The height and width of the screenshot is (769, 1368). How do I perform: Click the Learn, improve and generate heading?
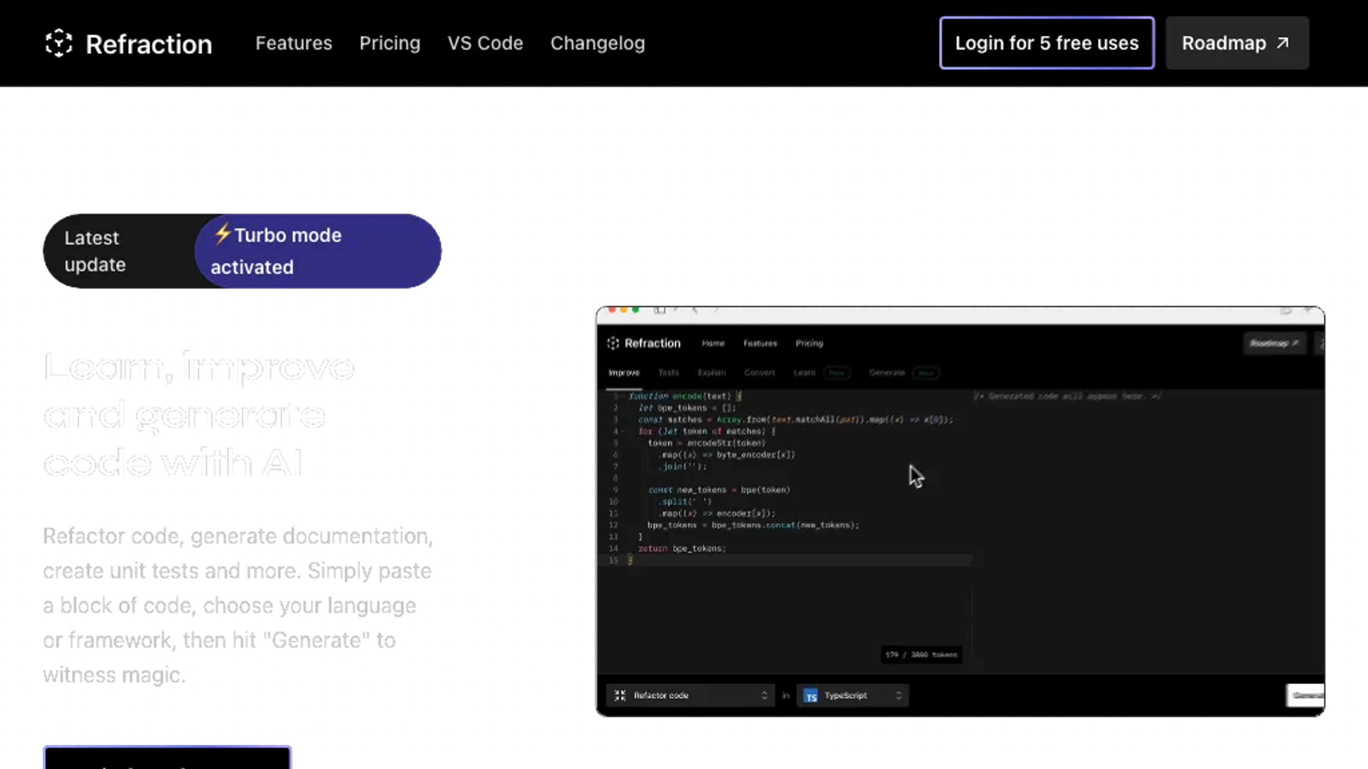199,414
